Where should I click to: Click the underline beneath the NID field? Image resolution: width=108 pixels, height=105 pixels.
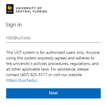(53, 43)
